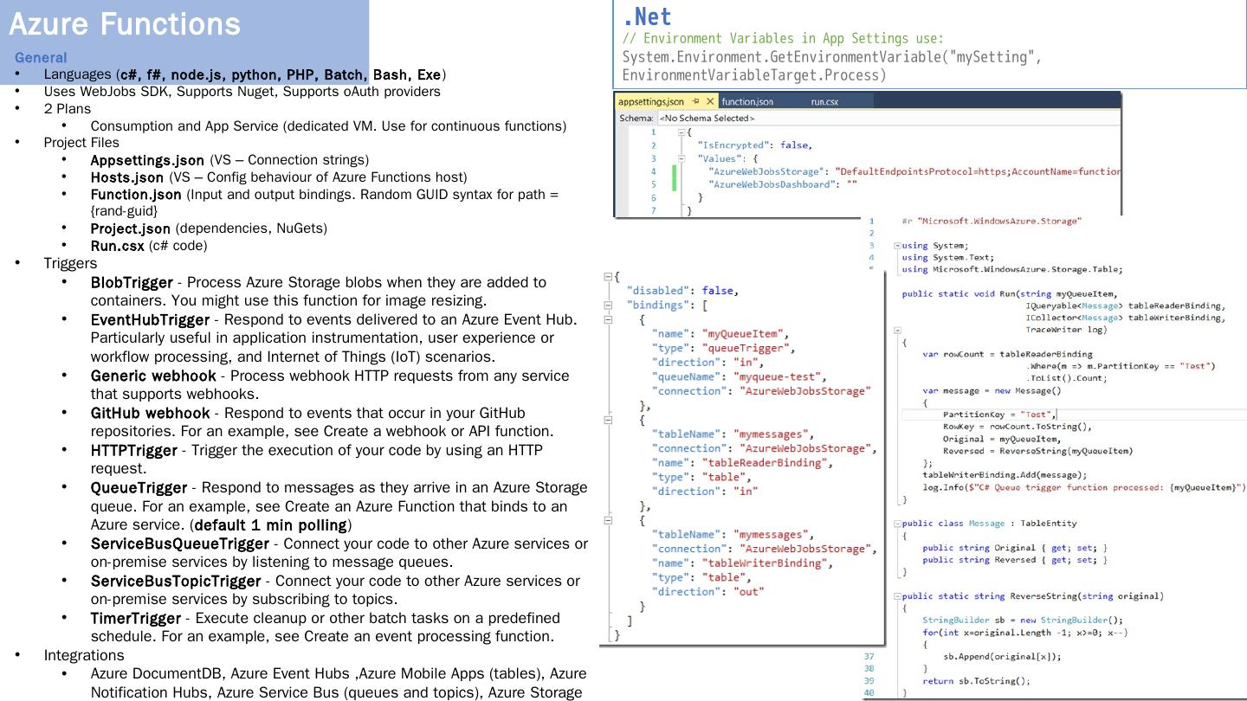Collapse the Message class definition
1247x701 pixels.
pyautogui.click(x=897, y=524)
